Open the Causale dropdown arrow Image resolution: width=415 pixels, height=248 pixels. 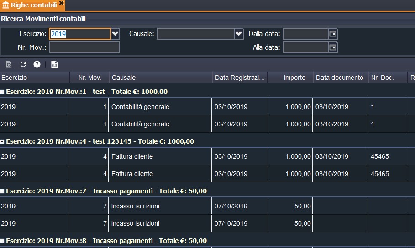(238, 34)
